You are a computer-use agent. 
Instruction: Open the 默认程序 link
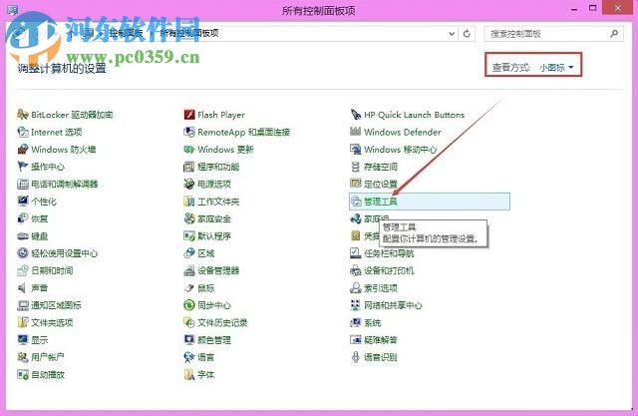[x=214, y=236]
